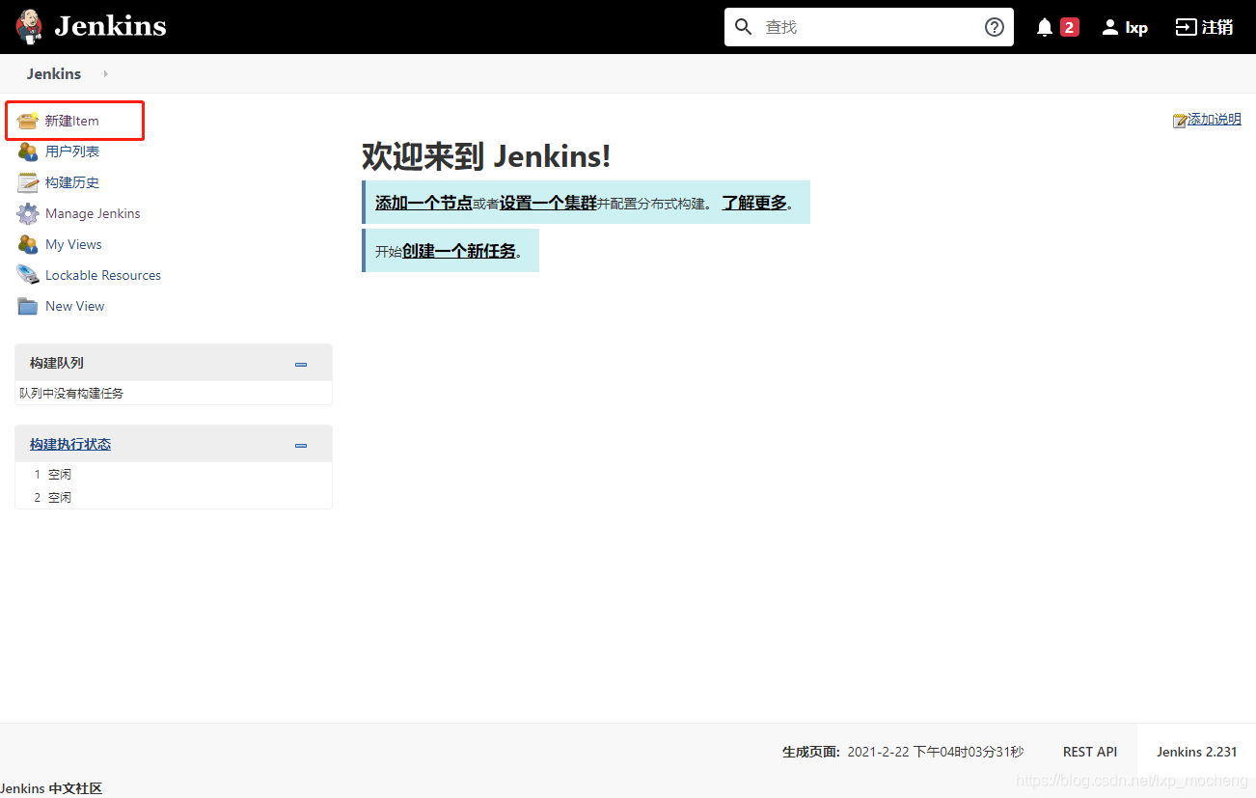Click the 添加说明 edit pencil icon
The image size is (1256, 798).
[x=1180, y=120]
